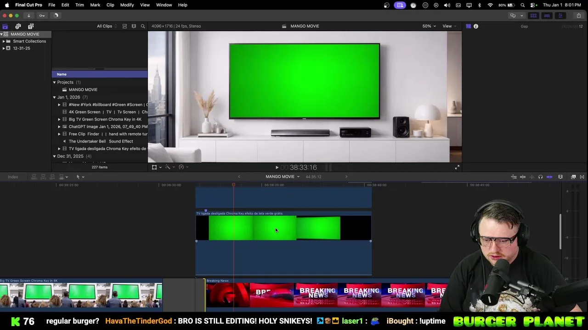
Task: Open the Modify menu
Action: (127, 5)
